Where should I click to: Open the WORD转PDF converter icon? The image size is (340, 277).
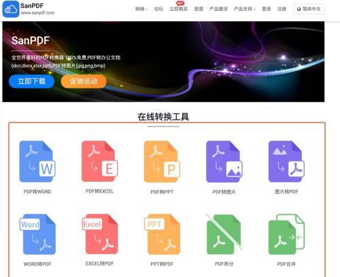(37, 234)
